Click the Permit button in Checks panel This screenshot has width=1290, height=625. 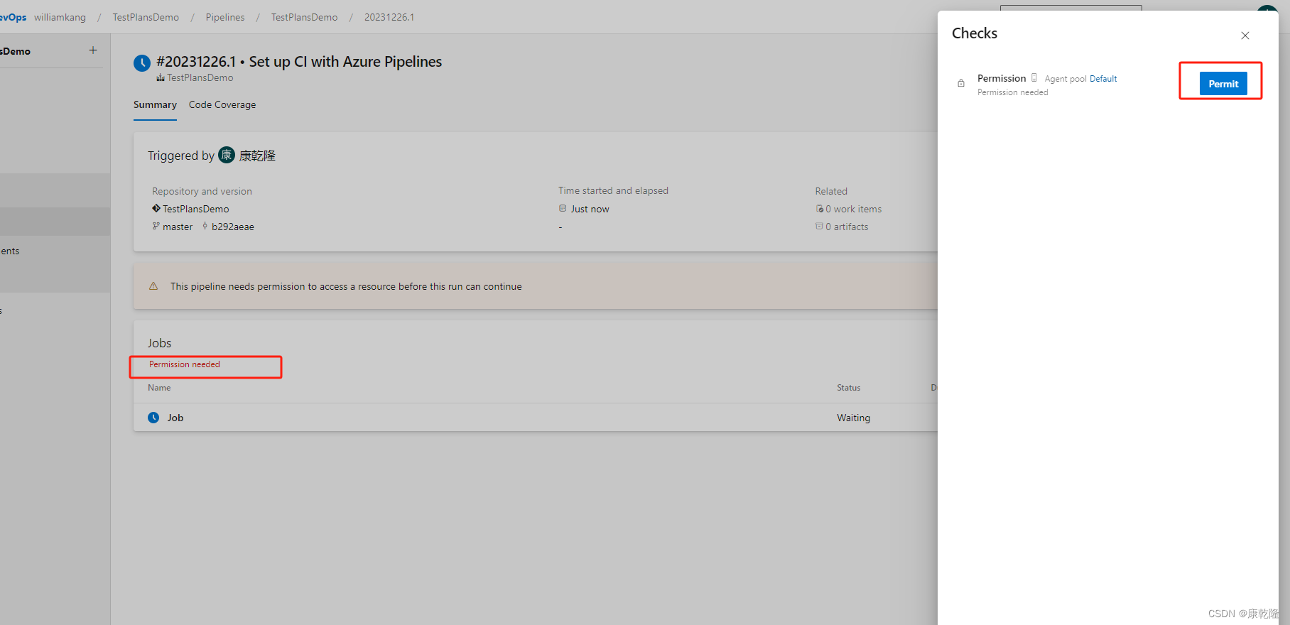(1223, 84)
